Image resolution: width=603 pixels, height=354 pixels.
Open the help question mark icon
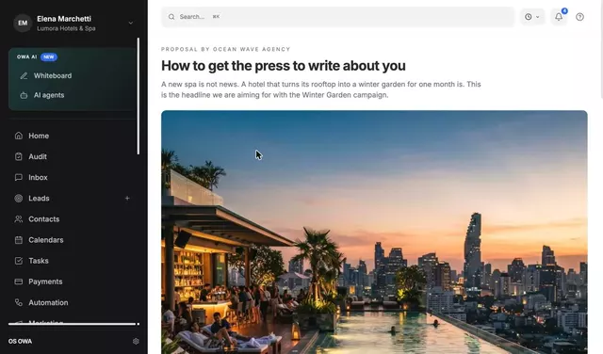579,17
